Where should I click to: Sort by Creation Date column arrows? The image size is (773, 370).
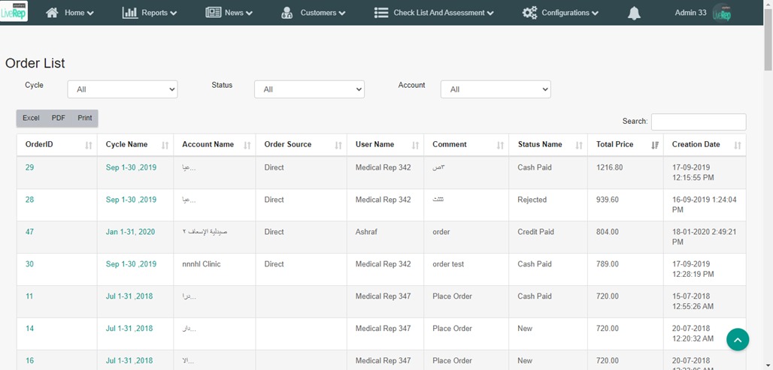click(738, 145)
